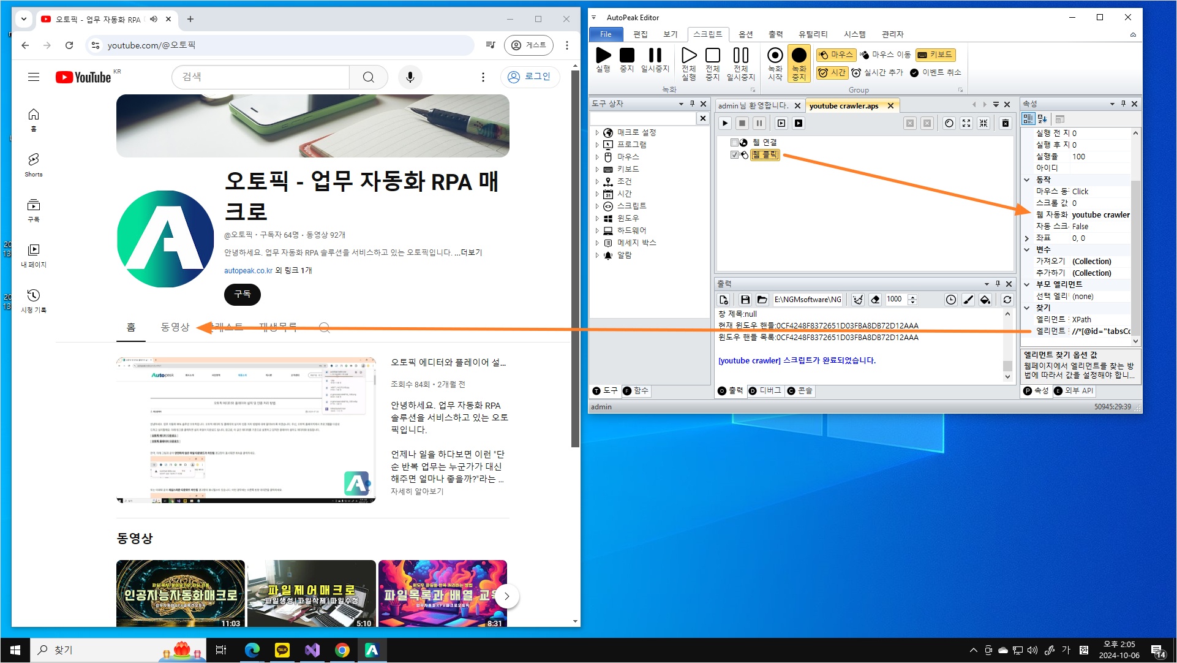Click the eraser icon in output panel

click(x=875, y=300)
